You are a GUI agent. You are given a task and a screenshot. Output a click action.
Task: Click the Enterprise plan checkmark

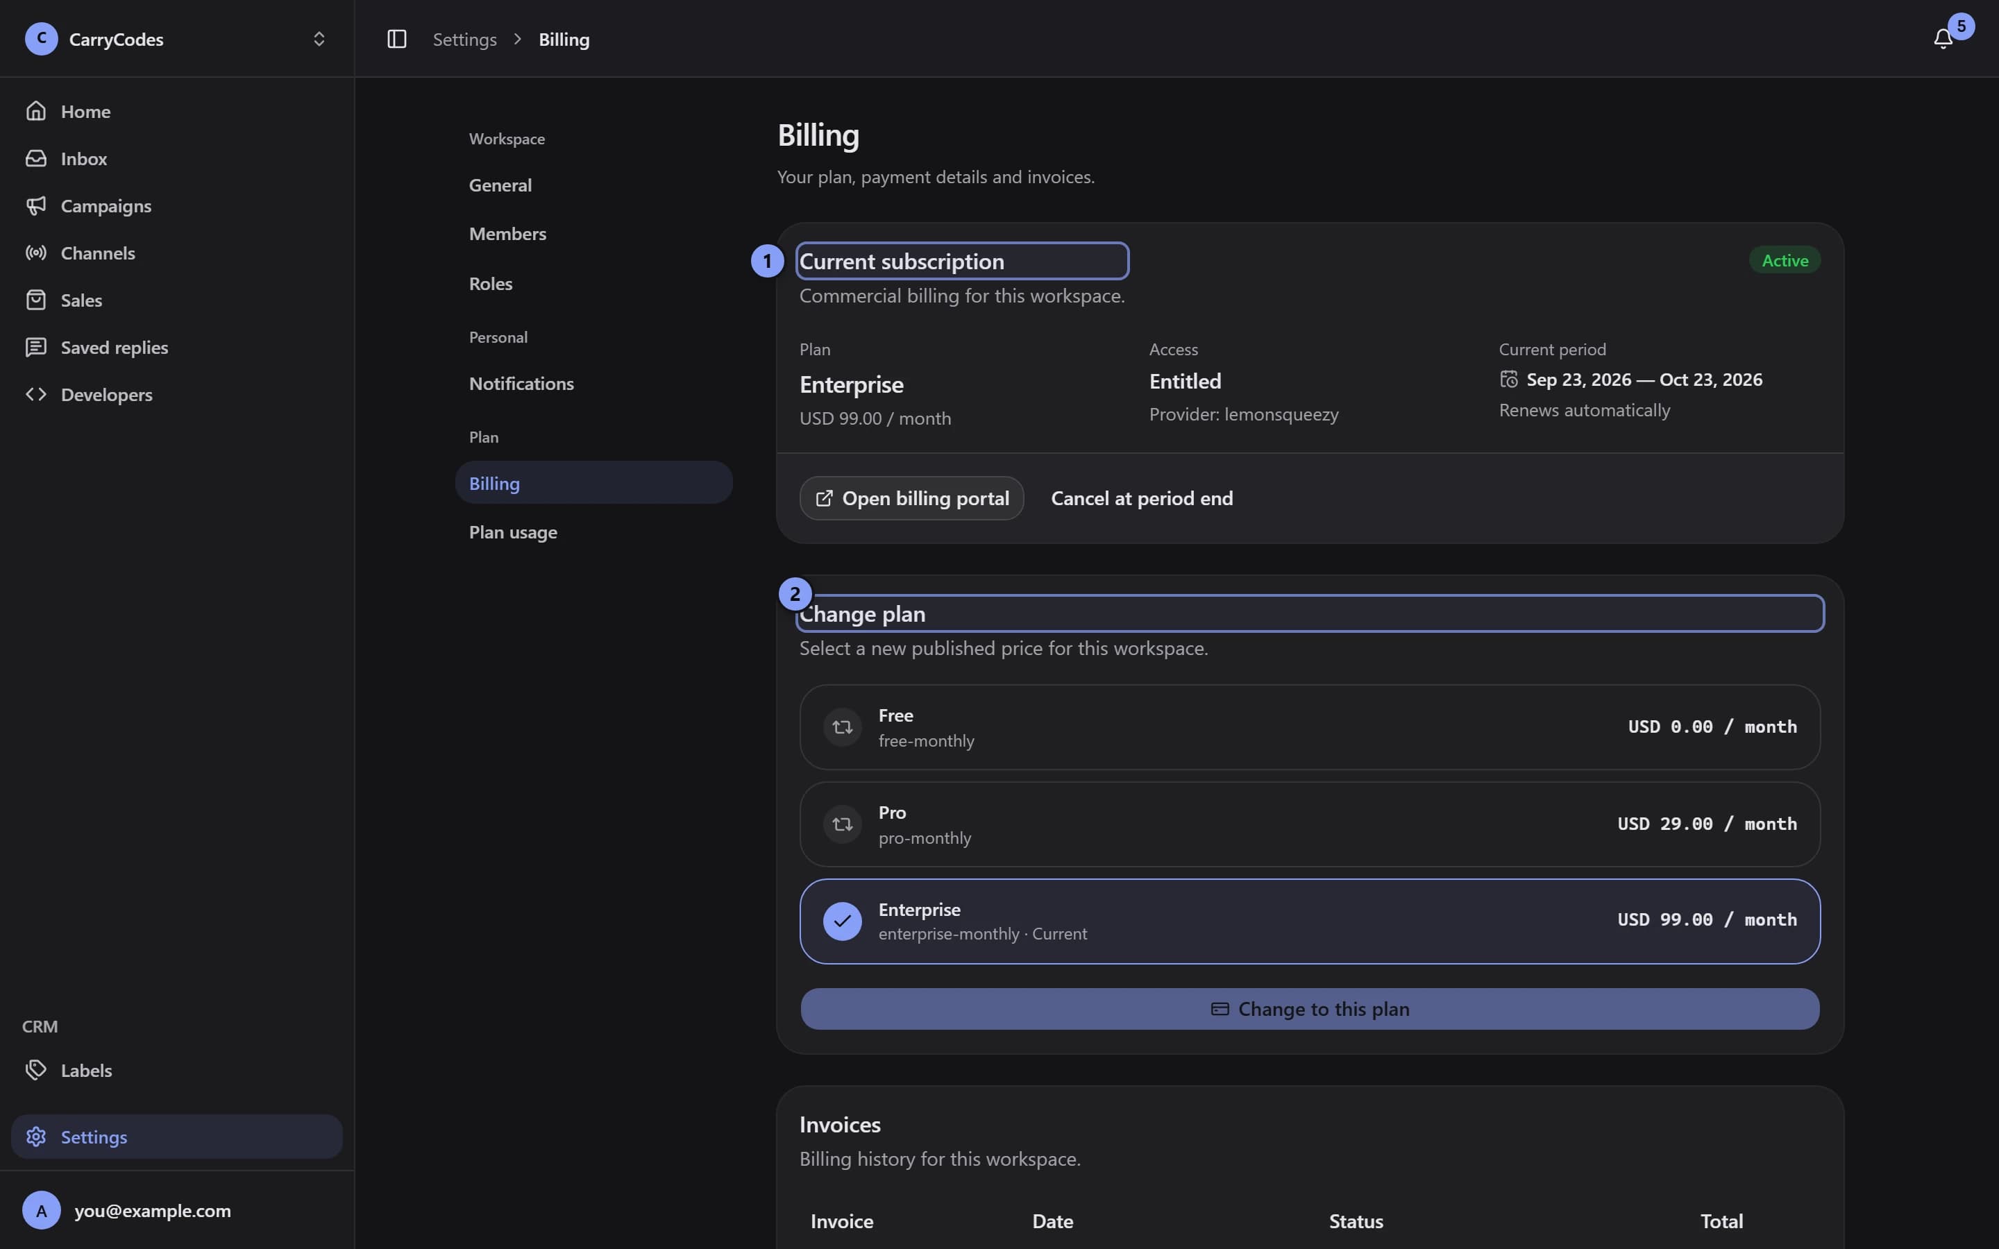[x=842, y=921]
